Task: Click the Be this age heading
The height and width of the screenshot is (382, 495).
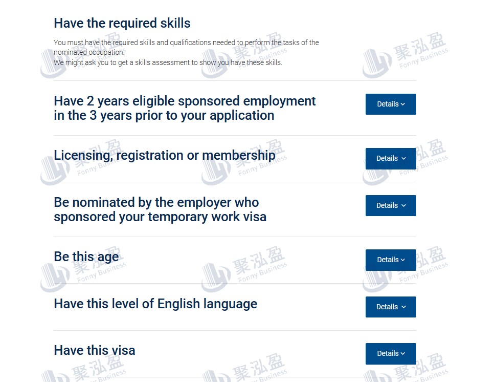Action: [86, 257]
